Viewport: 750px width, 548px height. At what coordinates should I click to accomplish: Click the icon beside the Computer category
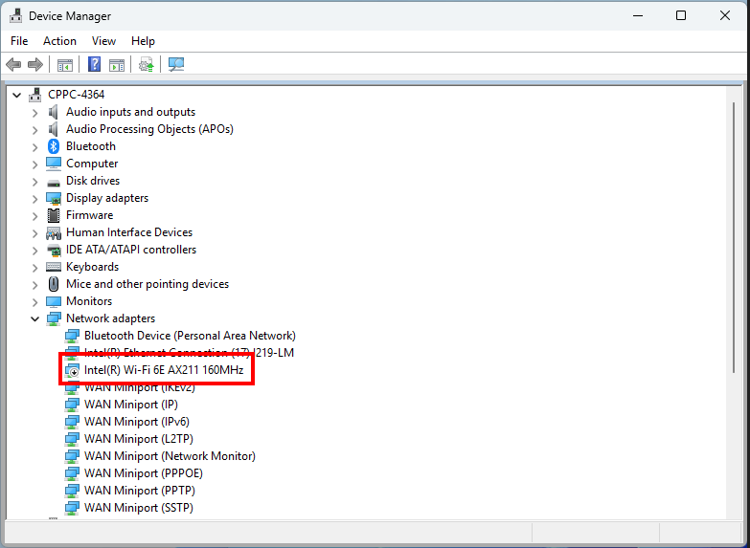tap(54, 164)
